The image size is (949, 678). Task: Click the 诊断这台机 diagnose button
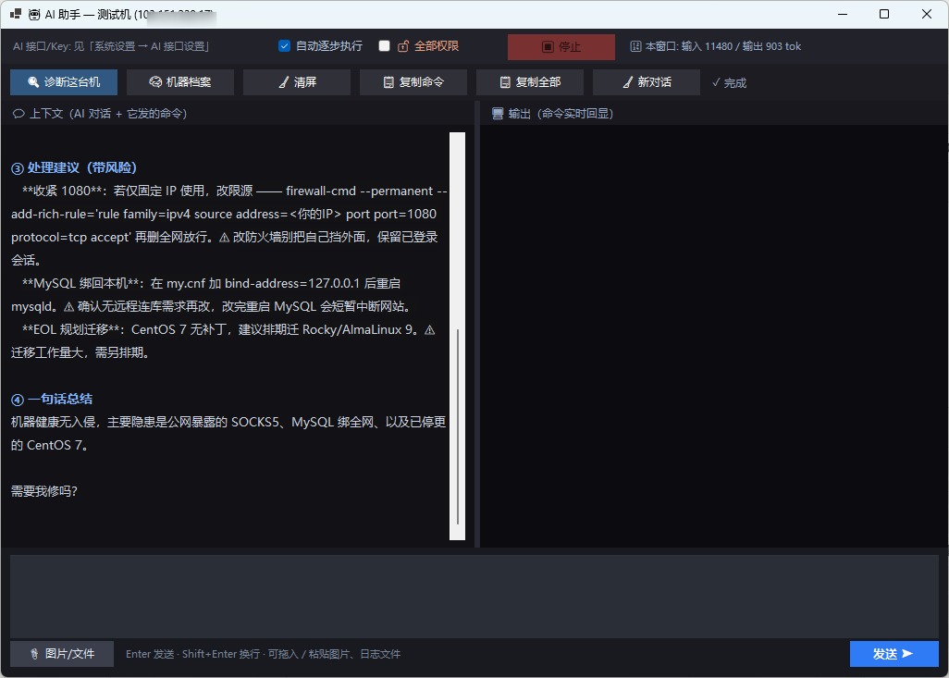(x=64, y=82)
